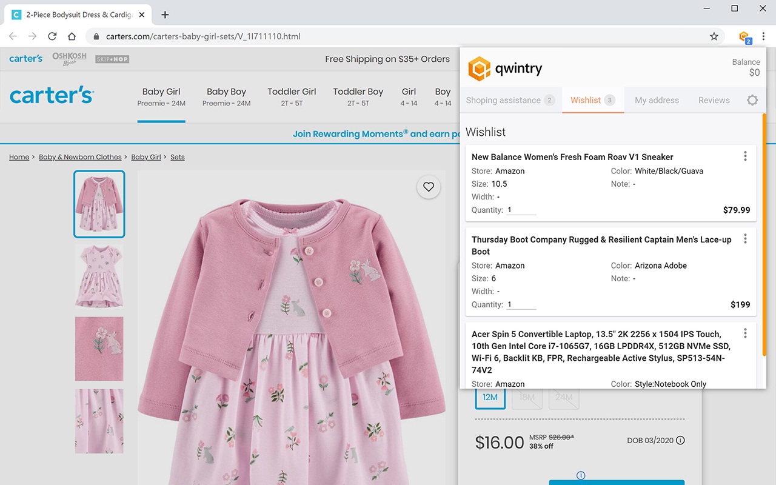Click New Balance Women's Fresh Foam title
Image resolution: width=776 pixels, height=485 pixels.
[x=572, y=157]
